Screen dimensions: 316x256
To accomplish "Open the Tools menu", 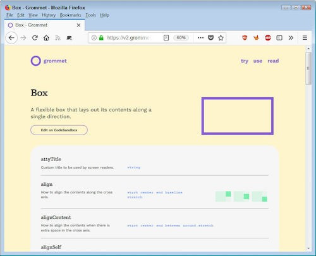I will (90, 15).
